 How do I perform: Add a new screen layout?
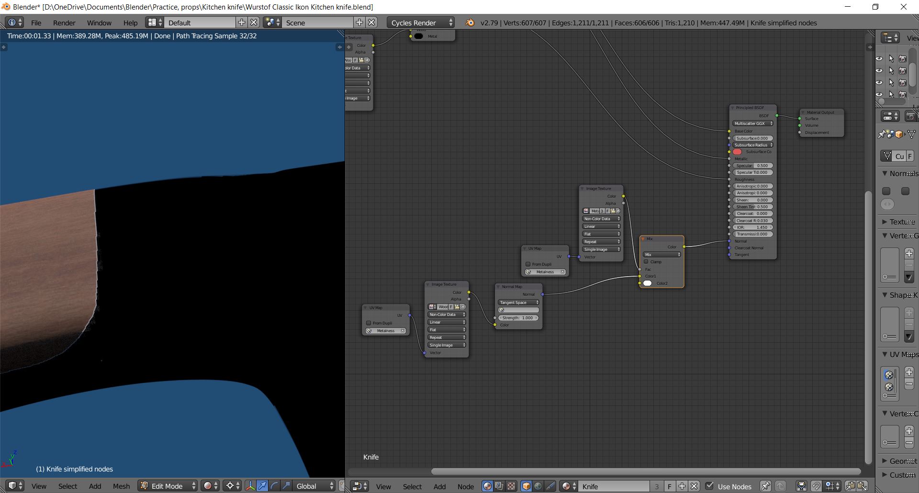pos(242,22)
